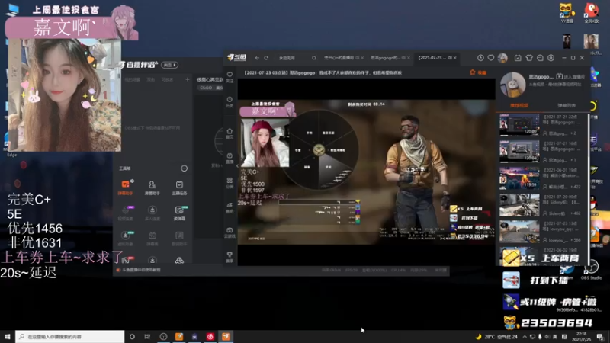Click 收藏 star to favorite the video
Viewport: 610px width, 343px height.
(478, 72)
